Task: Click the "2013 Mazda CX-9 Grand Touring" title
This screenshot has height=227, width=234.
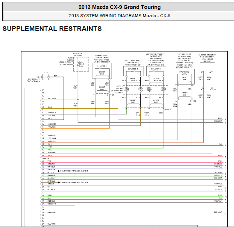Action: tap(120, 7)
